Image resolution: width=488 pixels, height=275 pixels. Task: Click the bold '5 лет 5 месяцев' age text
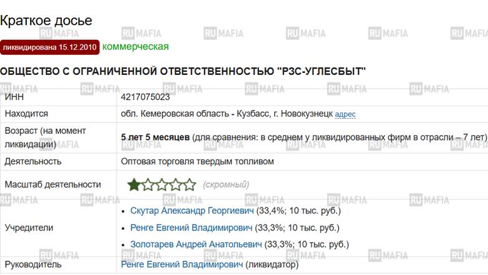click(155, 137)
